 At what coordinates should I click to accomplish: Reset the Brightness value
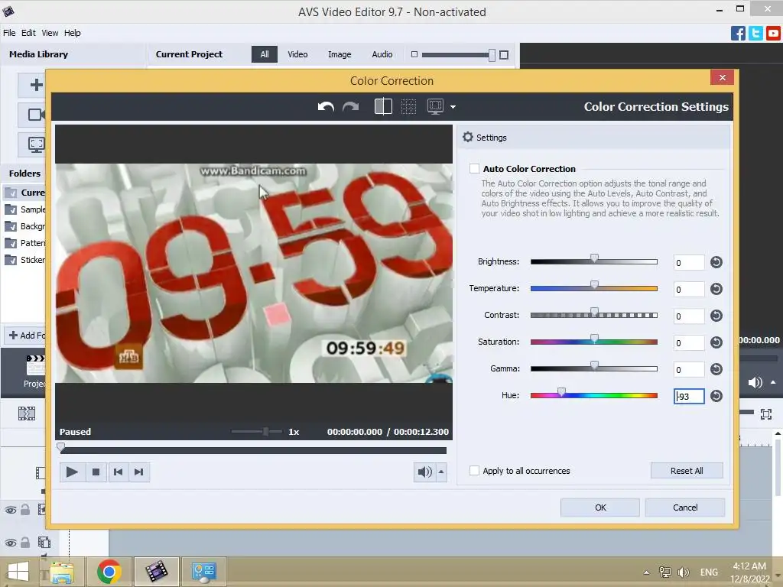[x=716, y=262]
